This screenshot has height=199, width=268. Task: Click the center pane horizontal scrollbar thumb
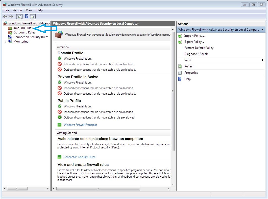pyautogui.click(x=98, y=188)
